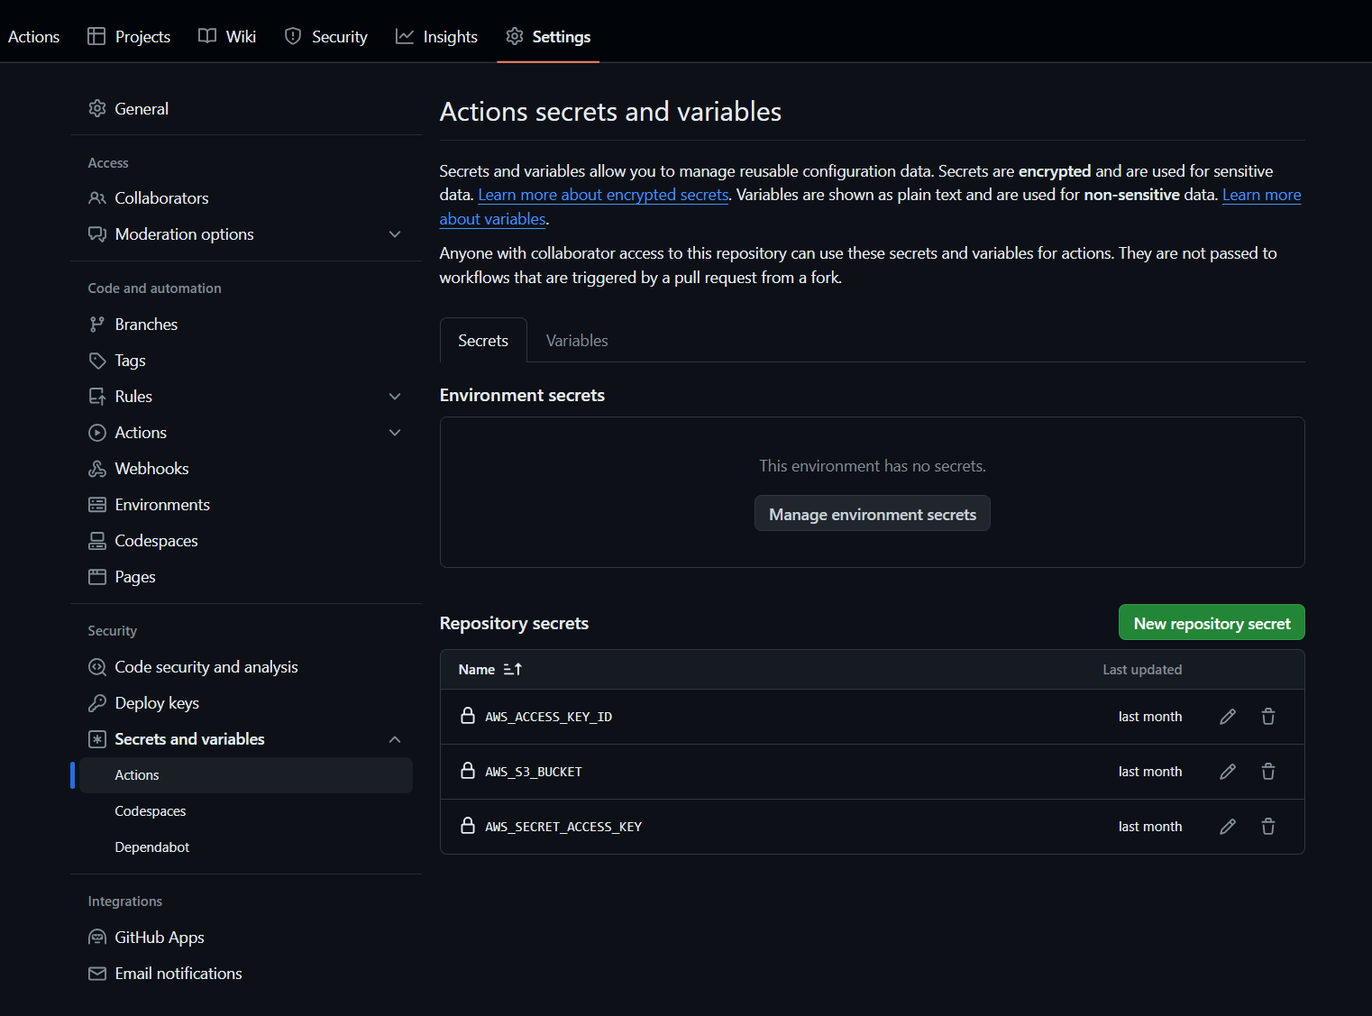Click Manage environment secrets button
Image resolution: width=1372 pixels, height=1016 pixels.
[873, 514]
